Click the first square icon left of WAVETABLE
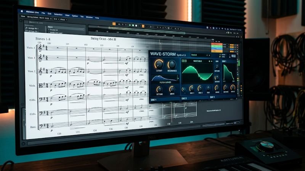 pos(183,61)
